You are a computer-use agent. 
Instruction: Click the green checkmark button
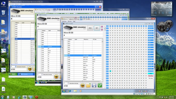(100, 86)
